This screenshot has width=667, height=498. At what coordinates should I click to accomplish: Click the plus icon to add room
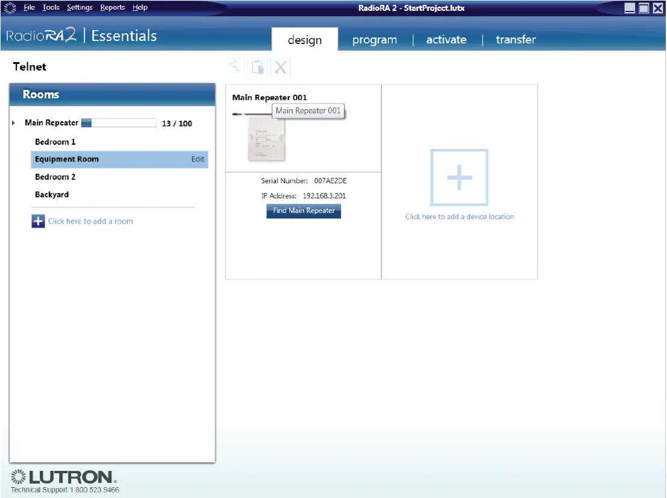click(x=39, y=221)
